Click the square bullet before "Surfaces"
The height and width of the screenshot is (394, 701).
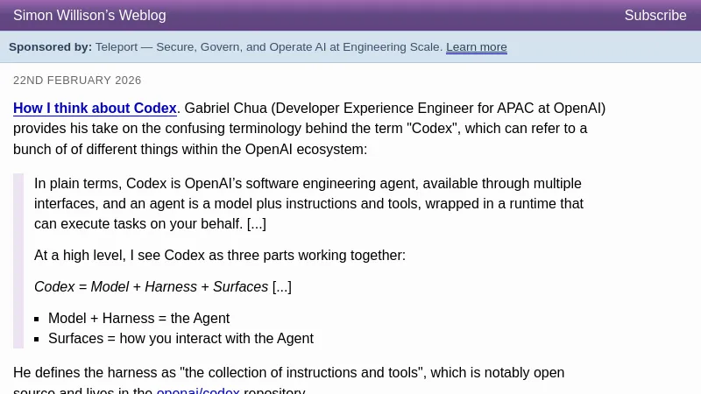pyautogui.click(x=39, y=340)
